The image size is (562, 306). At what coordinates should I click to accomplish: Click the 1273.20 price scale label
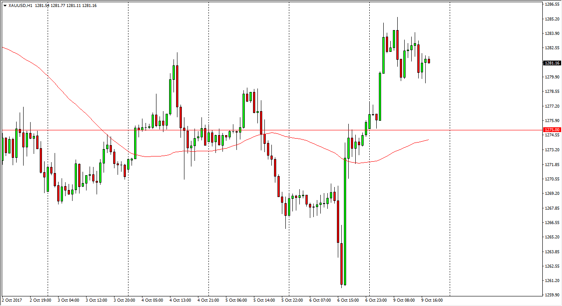[x=552, y=150]
